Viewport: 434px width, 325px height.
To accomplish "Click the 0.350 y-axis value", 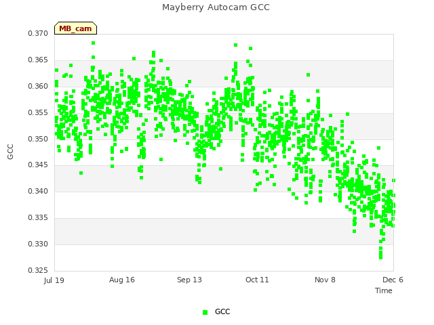I will (x=38, y=139).
